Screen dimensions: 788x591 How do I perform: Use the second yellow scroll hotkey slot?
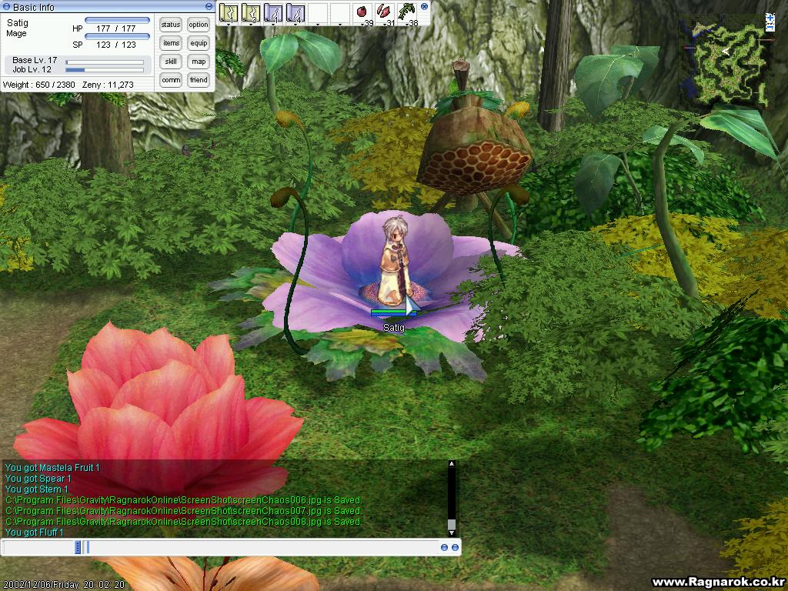click(250, 12)
